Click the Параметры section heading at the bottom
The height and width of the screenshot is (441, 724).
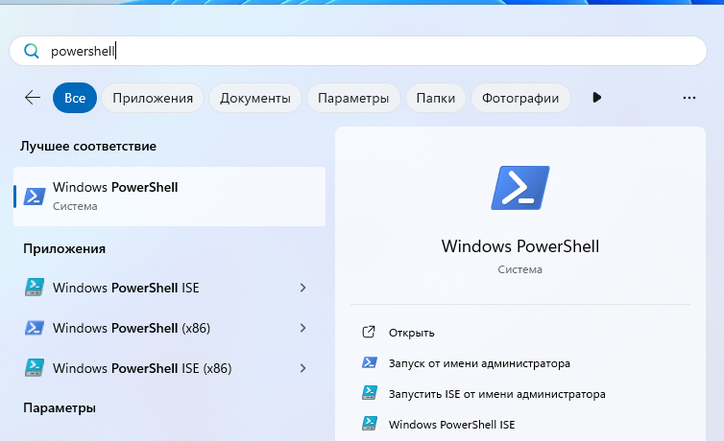click(x=60, y=407)
